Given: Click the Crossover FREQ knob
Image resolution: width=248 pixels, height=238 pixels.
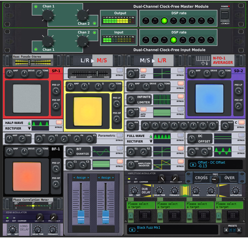Looking at the screenshot, I should tap(215, 179).
